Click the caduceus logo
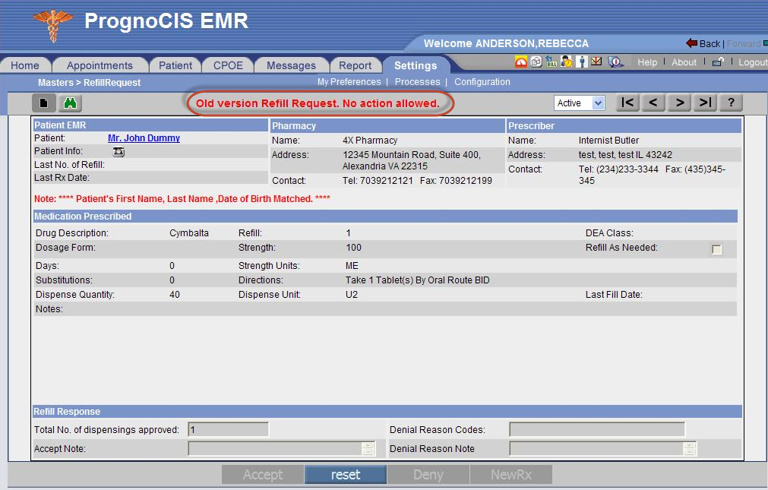Viewport: 768px width, 490px height. pos(53,25)
